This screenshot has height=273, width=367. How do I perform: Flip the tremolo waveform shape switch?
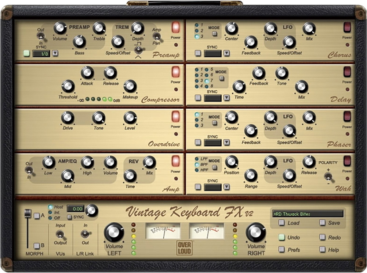(139, 50)
